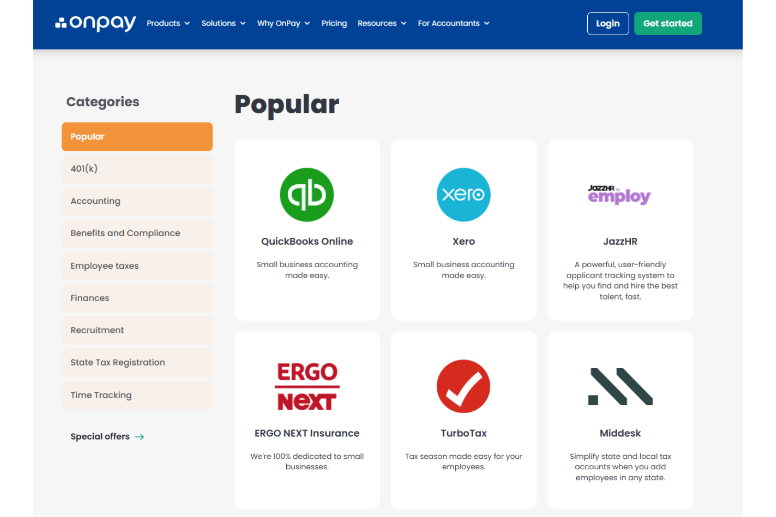The height and width of the screenshot is (517, 776).
Task: Click the green Get started button
Action: click(668, 24)
